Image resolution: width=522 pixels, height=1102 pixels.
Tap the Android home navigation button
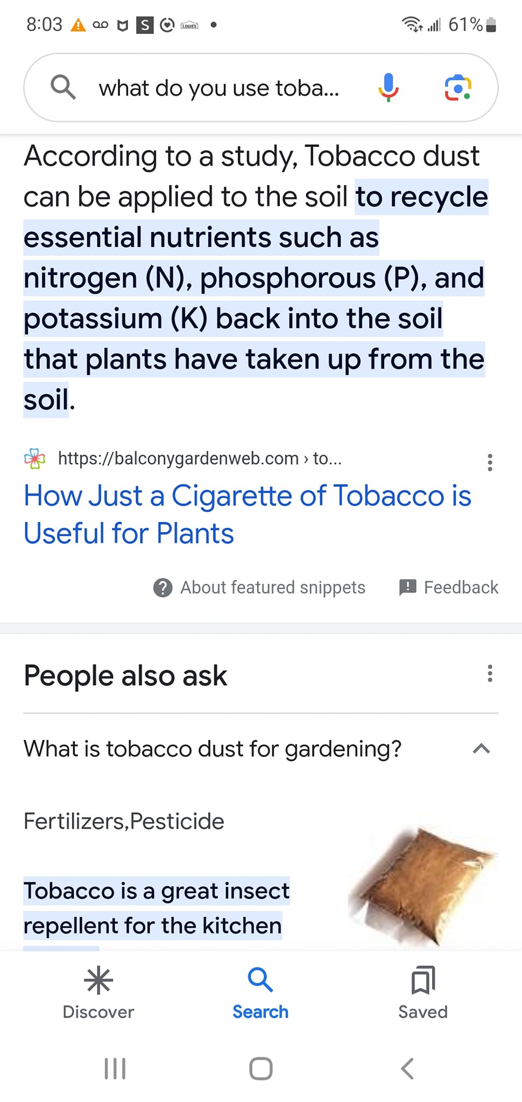point(261,1069)
